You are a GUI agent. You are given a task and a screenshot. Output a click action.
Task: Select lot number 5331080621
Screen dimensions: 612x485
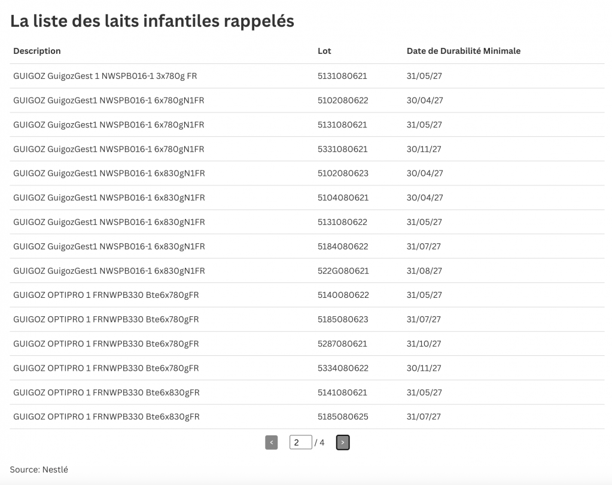tap(342, 149)
